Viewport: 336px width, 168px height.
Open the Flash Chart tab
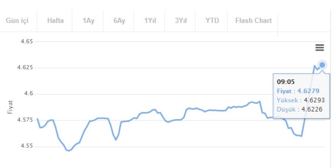tap(254, 21)
